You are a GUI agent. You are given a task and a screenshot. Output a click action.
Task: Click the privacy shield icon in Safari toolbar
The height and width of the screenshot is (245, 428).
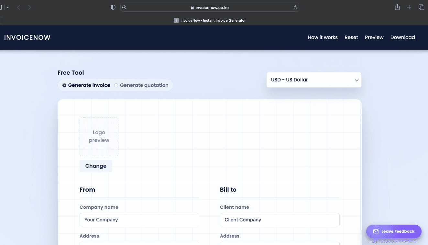tap(113, 7)
